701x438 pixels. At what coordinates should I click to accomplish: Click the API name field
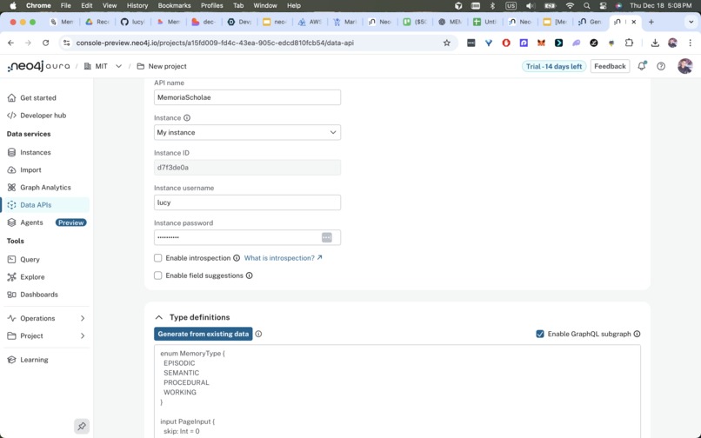(247, 97)
